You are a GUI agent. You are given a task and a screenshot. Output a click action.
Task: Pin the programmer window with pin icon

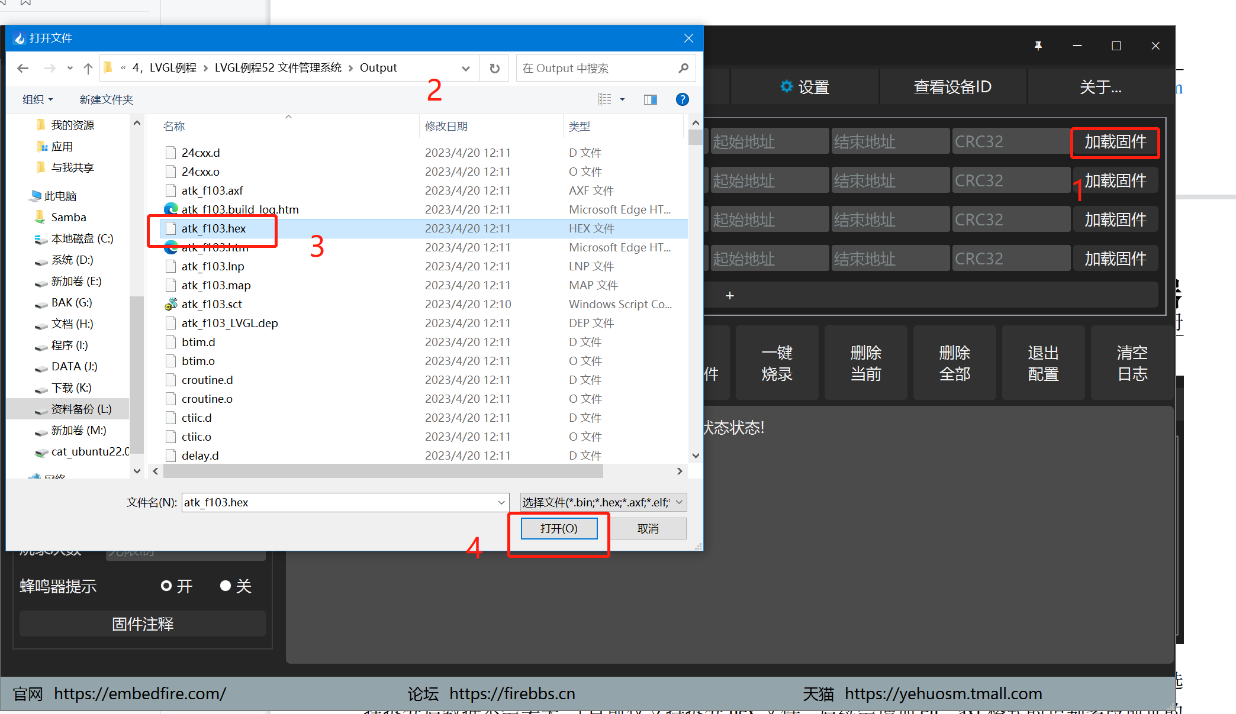pos(1038,46)
